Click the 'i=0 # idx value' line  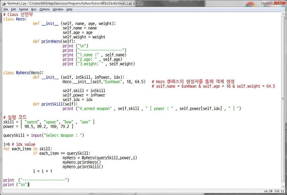[19, 144]
